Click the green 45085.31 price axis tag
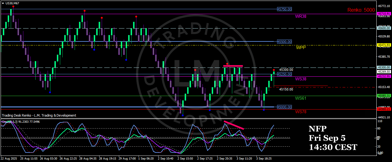Viewport: 392px width, 162px height. pyautogui.click(x=384, y=96)
